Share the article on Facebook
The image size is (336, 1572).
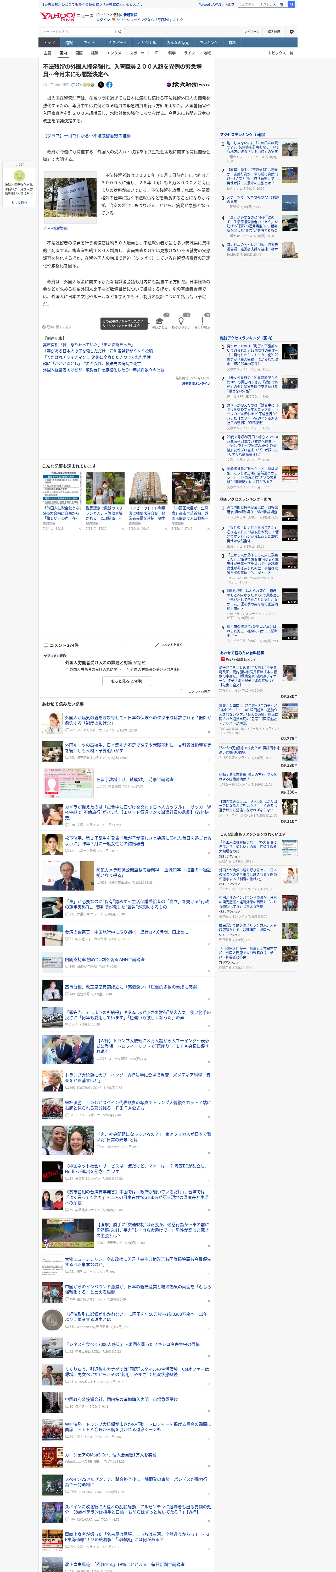[x=109, y=85]
